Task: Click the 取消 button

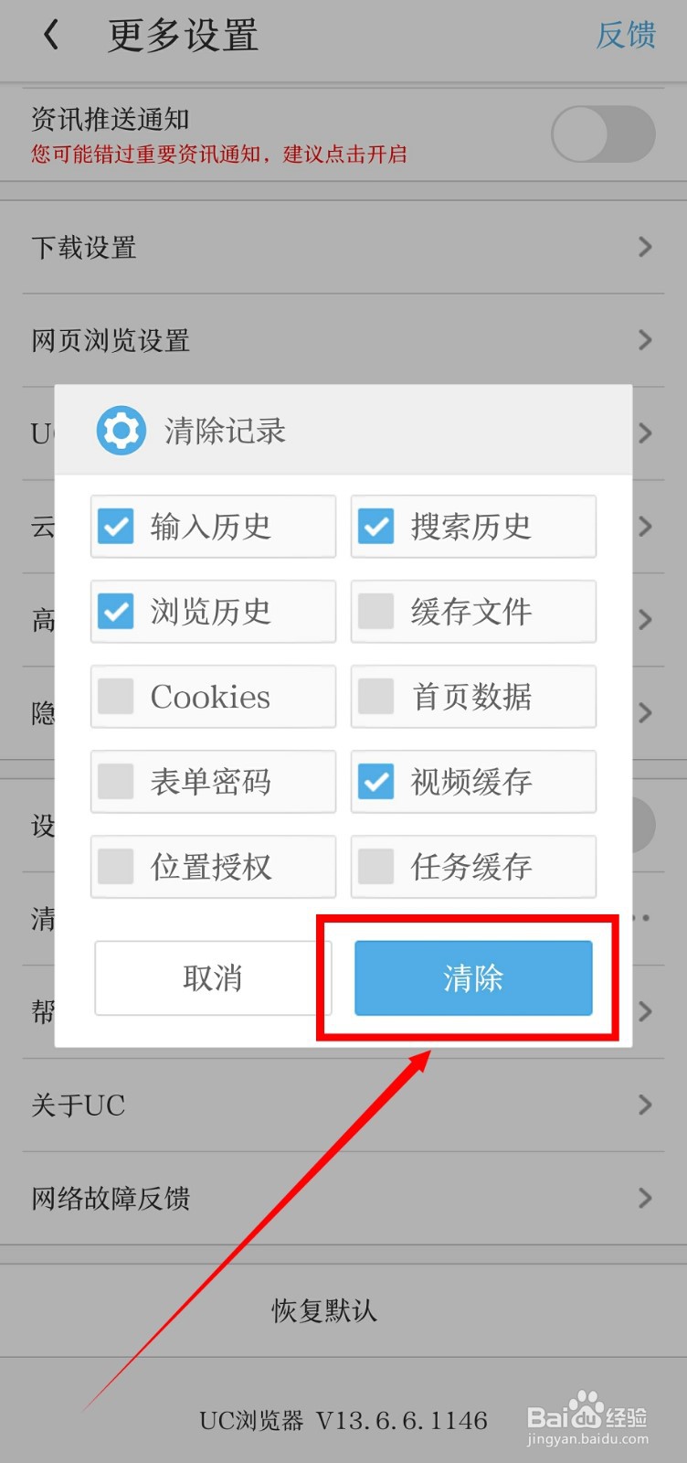Action: (x=213, y=978)
